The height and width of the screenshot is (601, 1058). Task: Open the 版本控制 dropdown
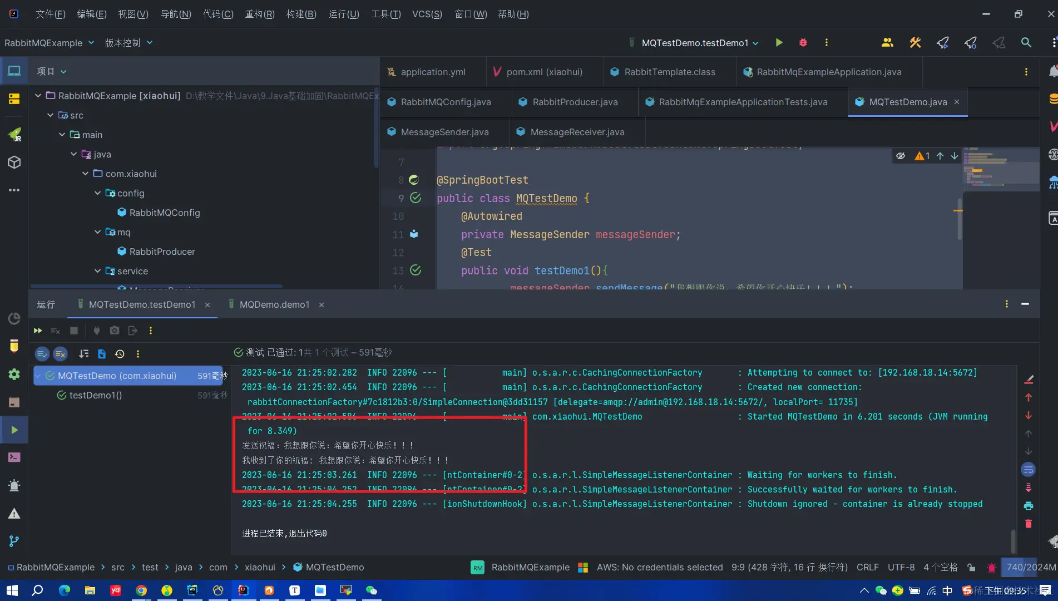coord(128,43)
